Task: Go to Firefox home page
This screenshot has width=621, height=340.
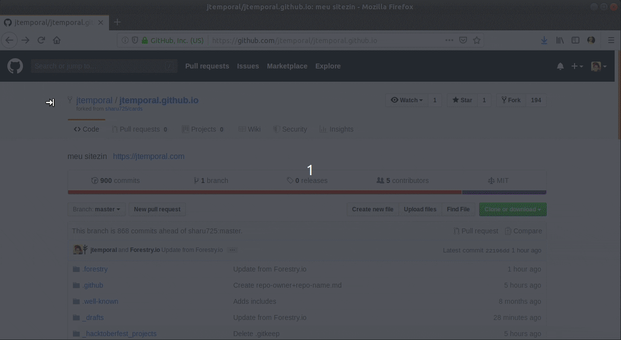Action: coord(57,41)
